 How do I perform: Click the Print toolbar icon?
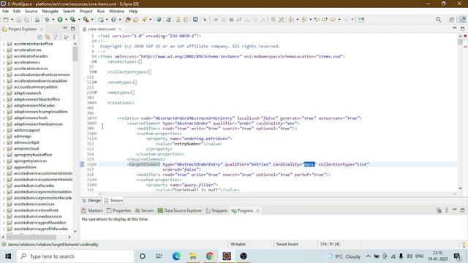[x=37, y=20]
